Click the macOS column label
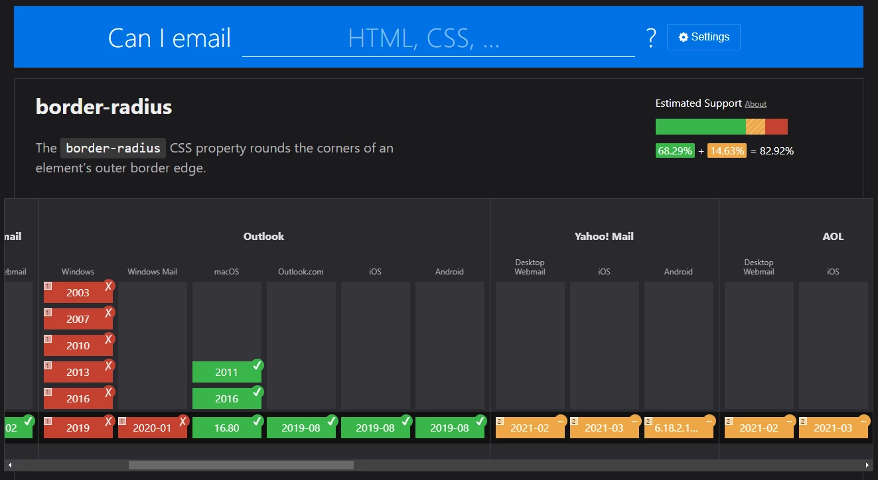The height and width of the screenshot is (480, 878). (x=226, y=272)
